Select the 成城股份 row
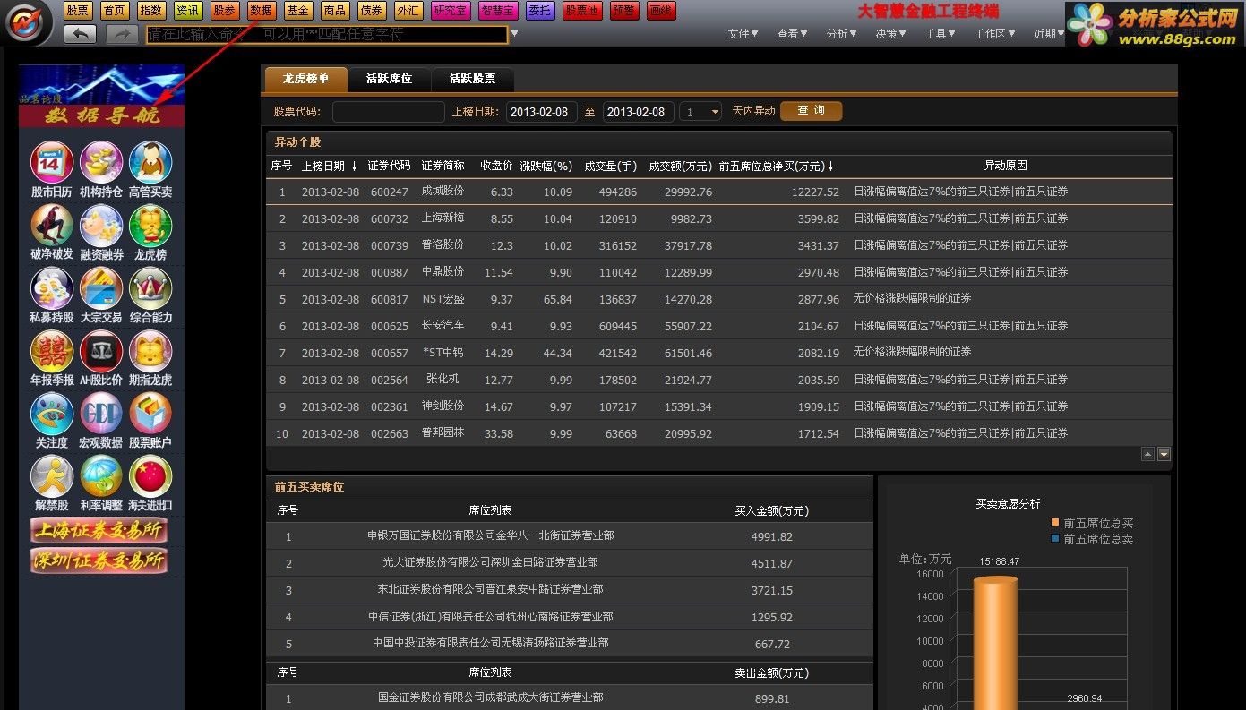The width and height of the screenshot is (1246, 710). click(x=718, y=192)
